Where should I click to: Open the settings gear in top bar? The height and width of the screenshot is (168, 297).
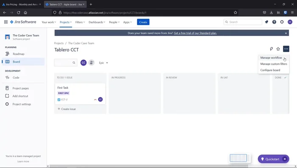tap(282, 22)
